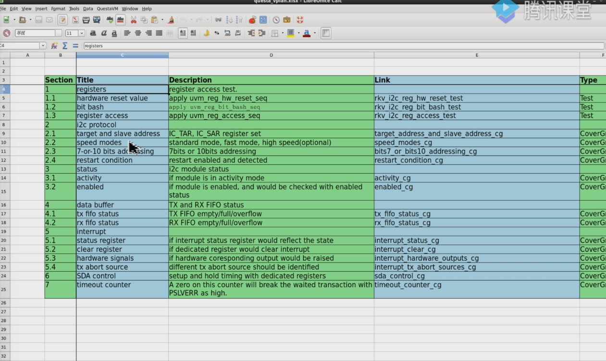This screenshot has height=361, width=606.
Task: Open the Hyperlink dialog icon
Action: point(218,20)
